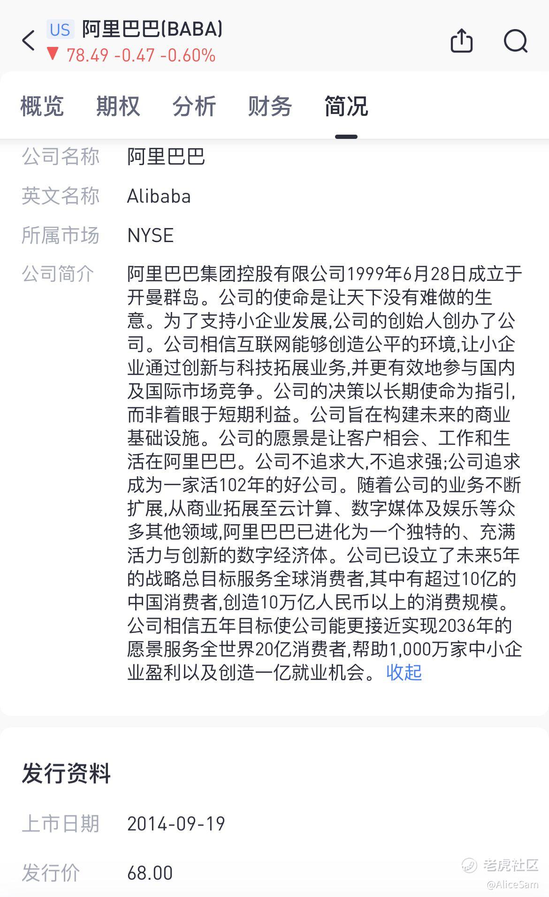Tap the company name value 阿里巴巴
Image resolution: width=549 pixels, height=897 pixels.
click(x=166, y=157)
